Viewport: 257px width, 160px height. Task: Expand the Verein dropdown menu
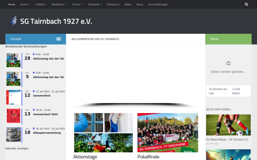[x=25, y=4]
